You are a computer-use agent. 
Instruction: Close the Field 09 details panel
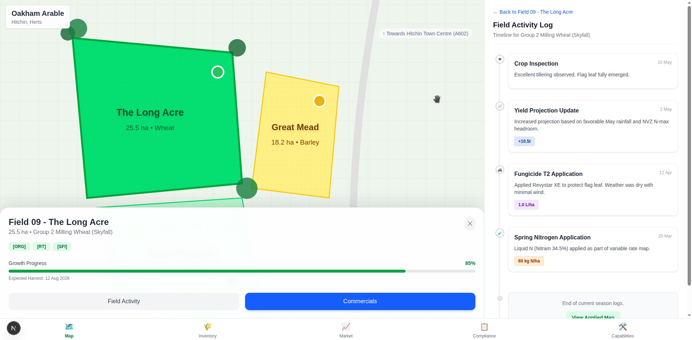pos(470,224)
